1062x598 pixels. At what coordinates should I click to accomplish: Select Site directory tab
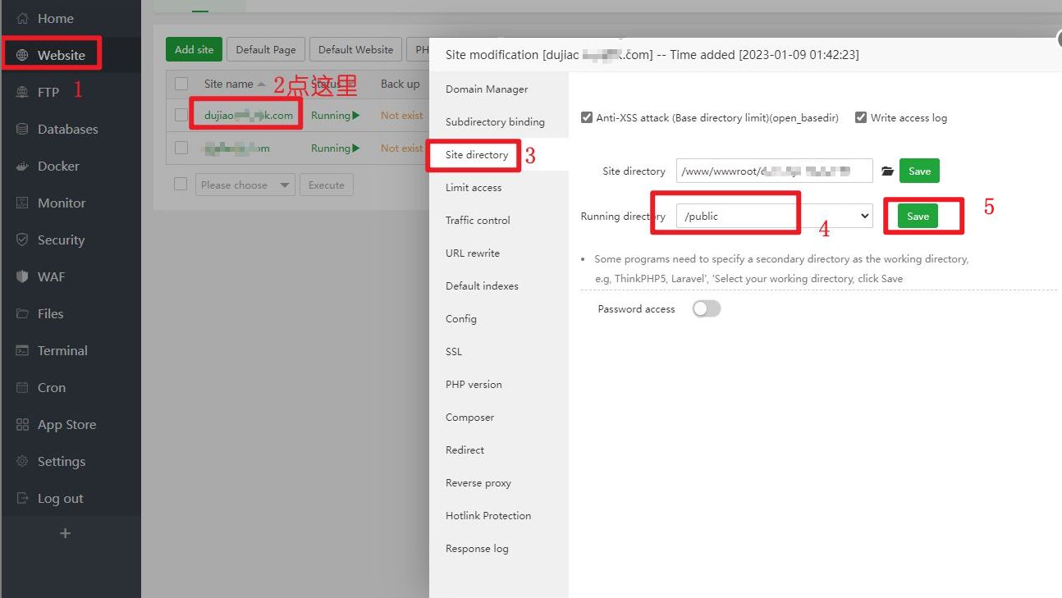click(477, 154)
